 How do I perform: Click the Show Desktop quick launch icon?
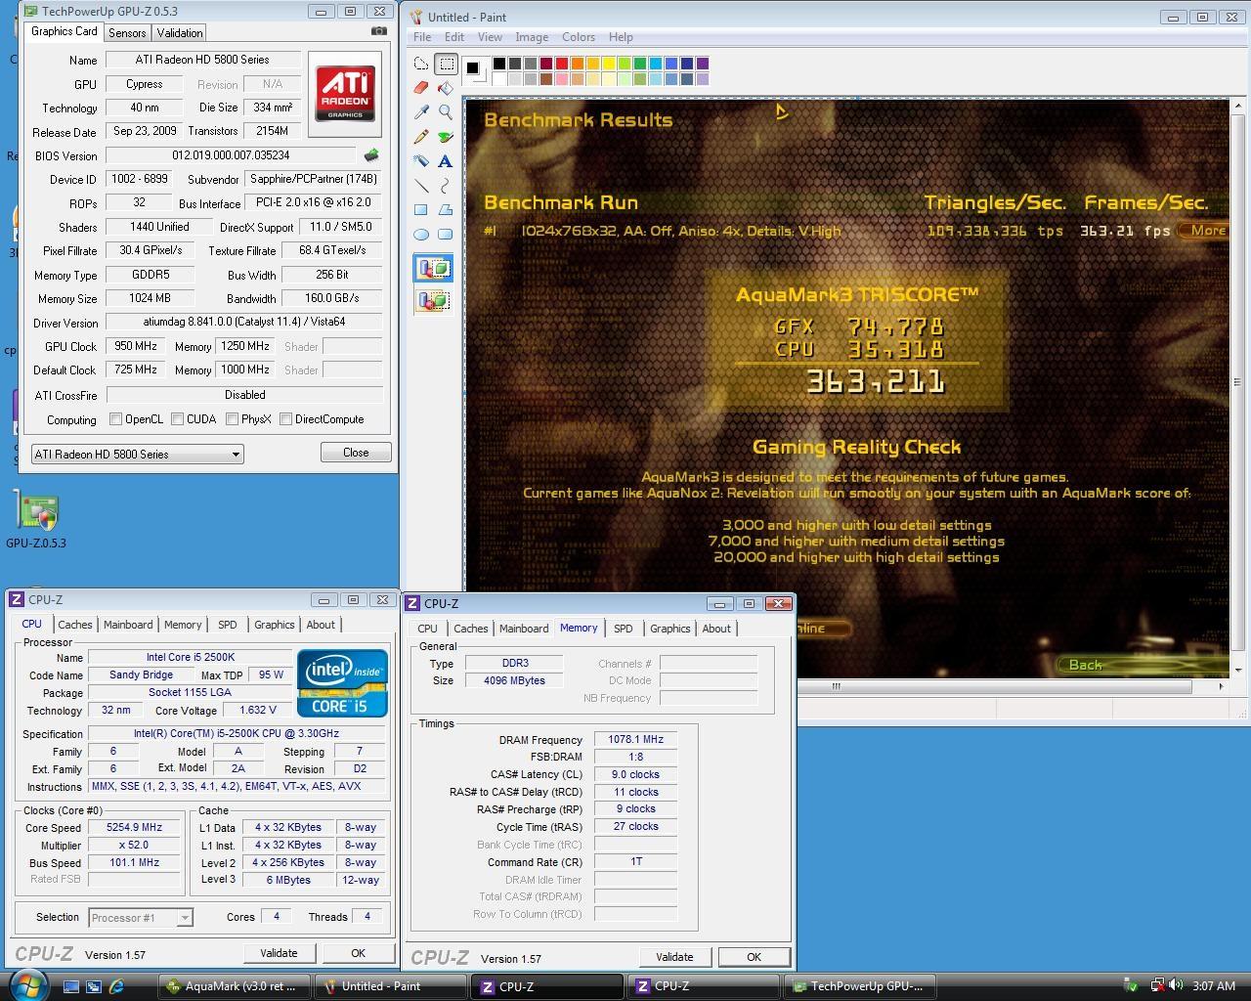pos(72,986)
